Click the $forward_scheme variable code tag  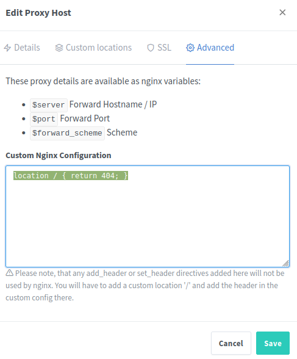point(67,133)
